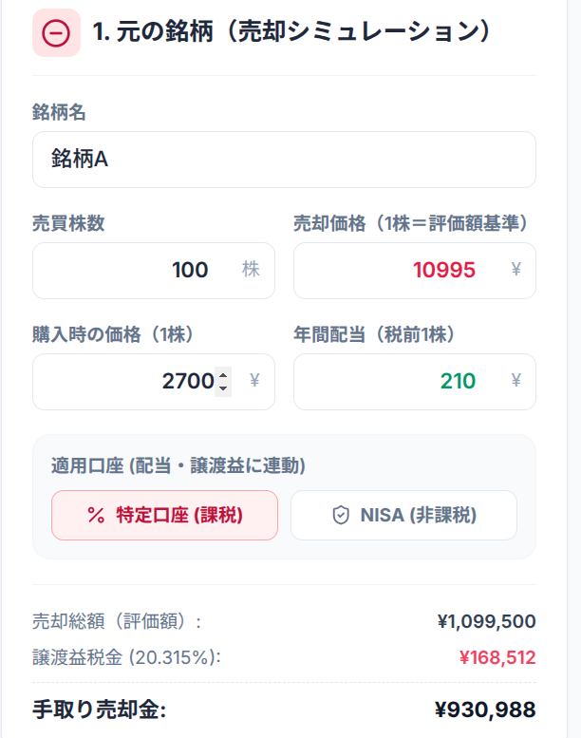Click the 株 unit symbol
Image resolution: width=581 pixels, height=738 pixels.
click(x=251, y=270)
